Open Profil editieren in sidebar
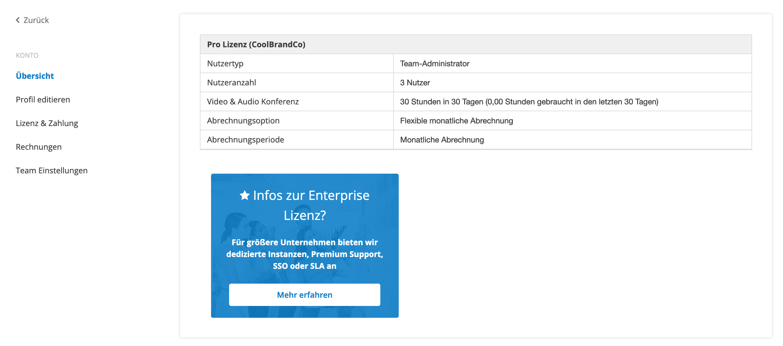This screenshot has height=346, width=783. click(x=43, y=99)
